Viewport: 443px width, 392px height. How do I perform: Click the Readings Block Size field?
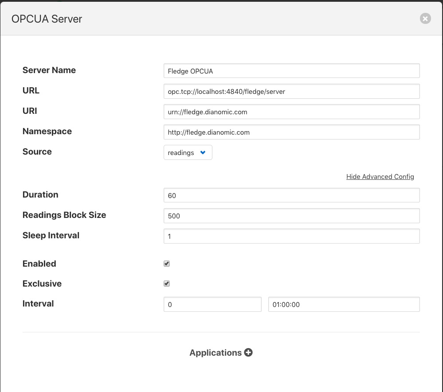coord(291,216)
